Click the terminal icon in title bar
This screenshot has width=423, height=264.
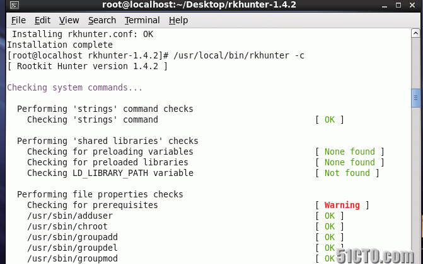pos(14,5)
